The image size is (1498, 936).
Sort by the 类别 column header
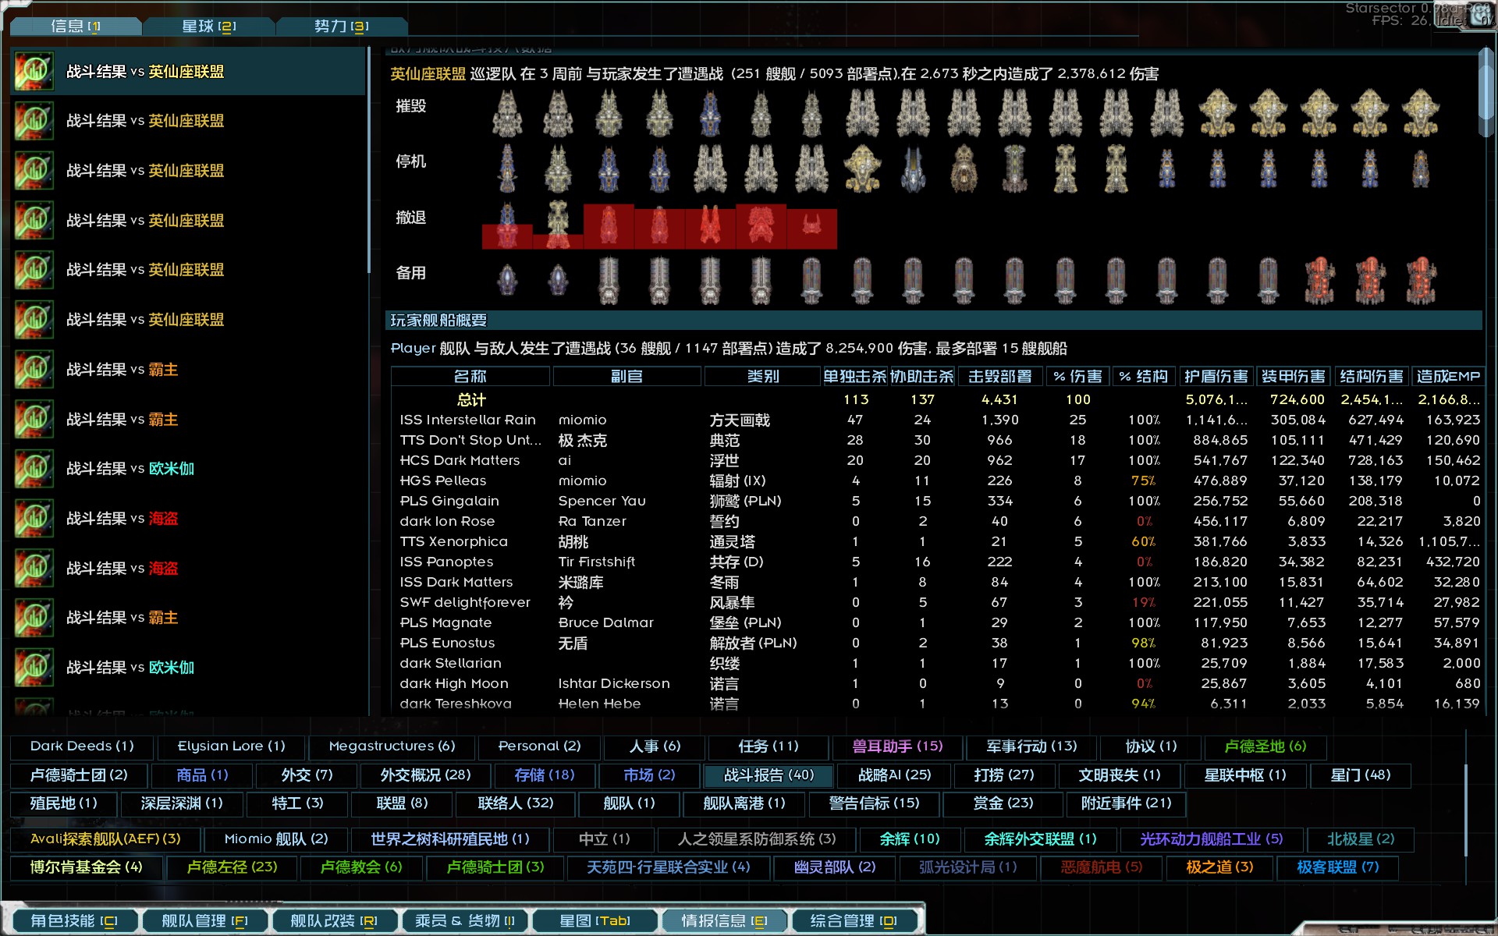(x=762, y=377)
